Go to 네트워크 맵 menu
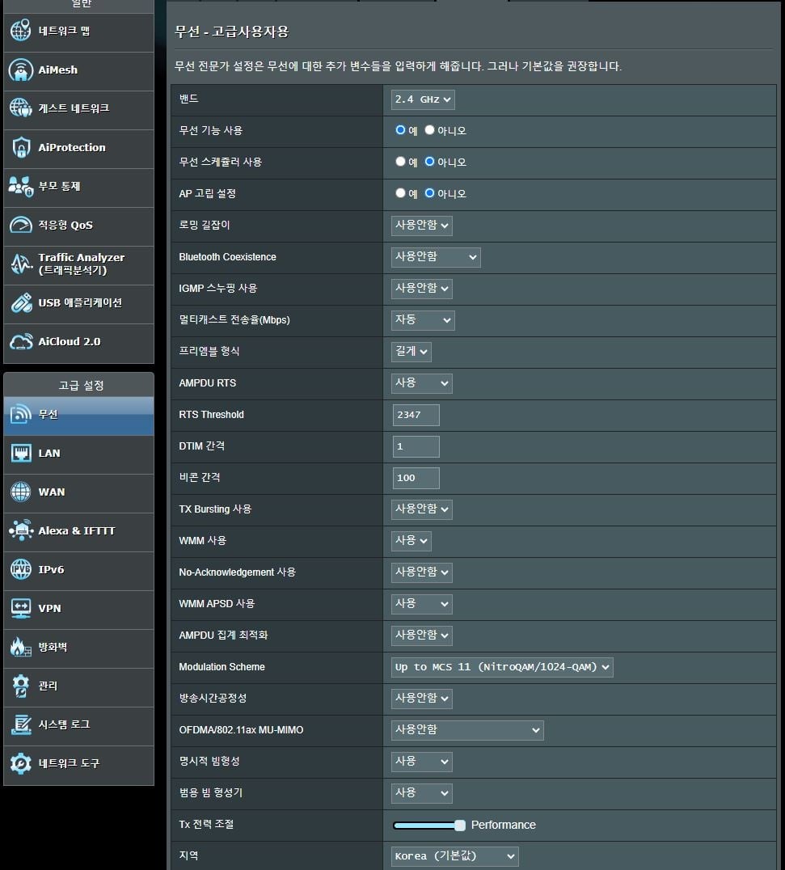The image size is (785, 870). (78, 32)
